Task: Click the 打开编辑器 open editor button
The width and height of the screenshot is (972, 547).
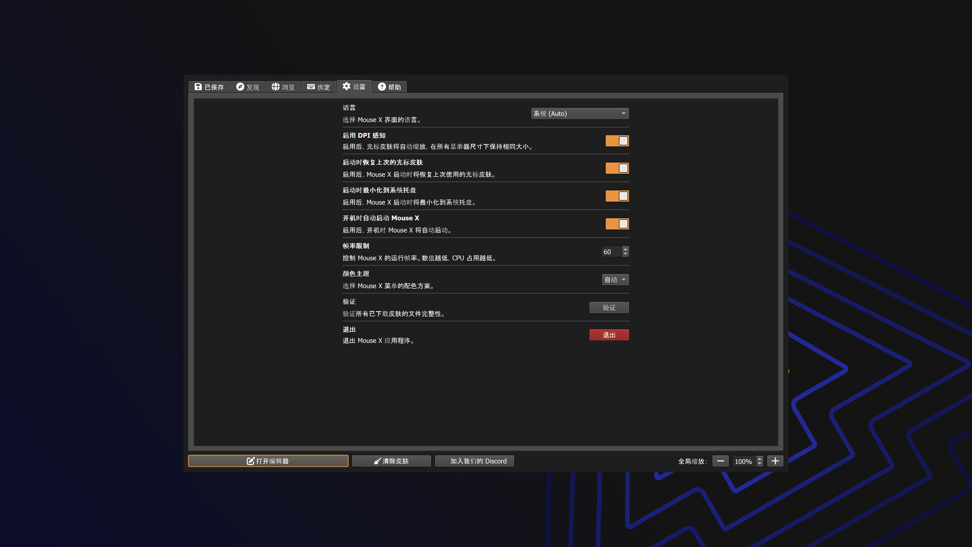Action: 268,461
